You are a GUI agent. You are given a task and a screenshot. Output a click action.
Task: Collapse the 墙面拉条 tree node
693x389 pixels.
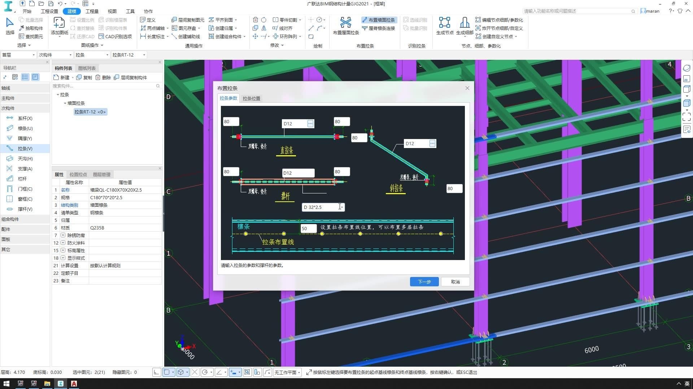coord(65,103)
